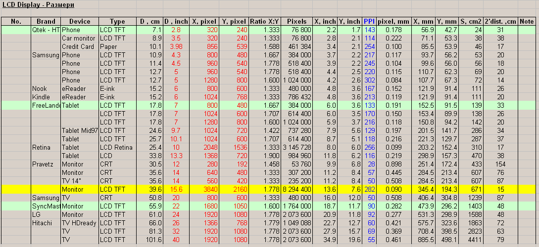
Task: Select the 'LCD Retina' type cell
Action: (x=118, y=147)
